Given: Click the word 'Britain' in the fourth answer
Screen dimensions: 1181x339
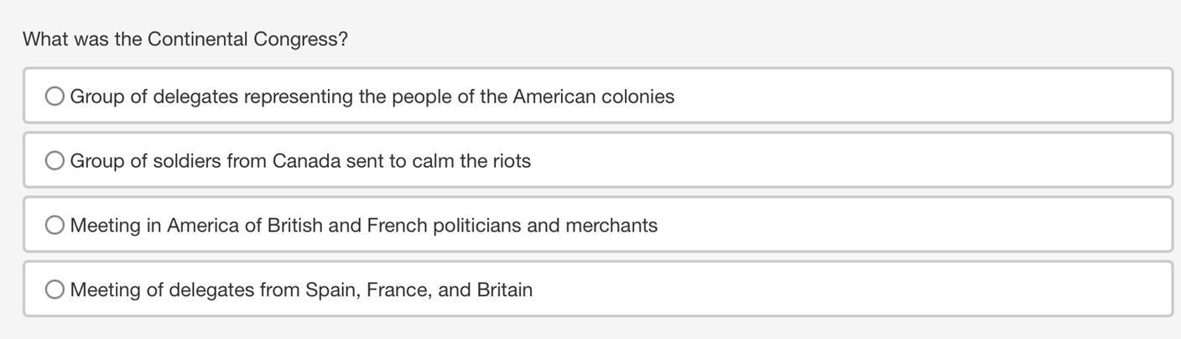Looking at the screenshot, I should pos(504,289).
